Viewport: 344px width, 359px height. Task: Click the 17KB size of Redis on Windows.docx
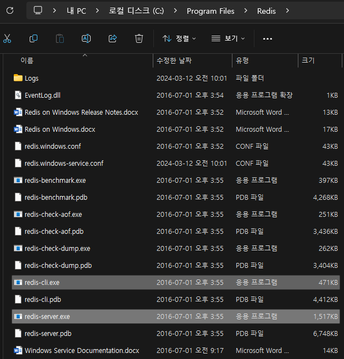point(330,130)
